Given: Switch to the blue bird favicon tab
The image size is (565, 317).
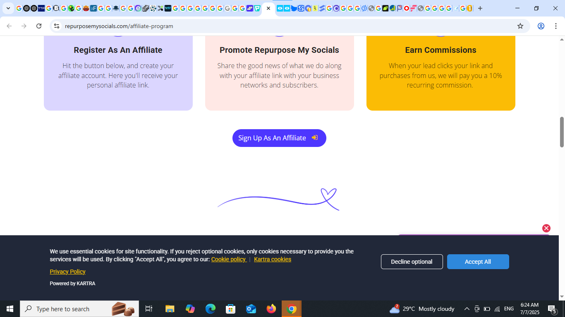Looking at the screenshot, I should [x=294, y=8].
